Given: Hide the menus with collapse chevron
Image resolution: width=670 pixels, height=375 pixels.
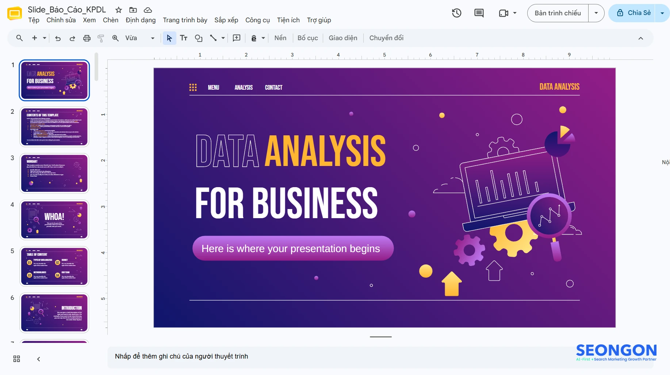Looking at the screenshot, I should click(641, 38).
